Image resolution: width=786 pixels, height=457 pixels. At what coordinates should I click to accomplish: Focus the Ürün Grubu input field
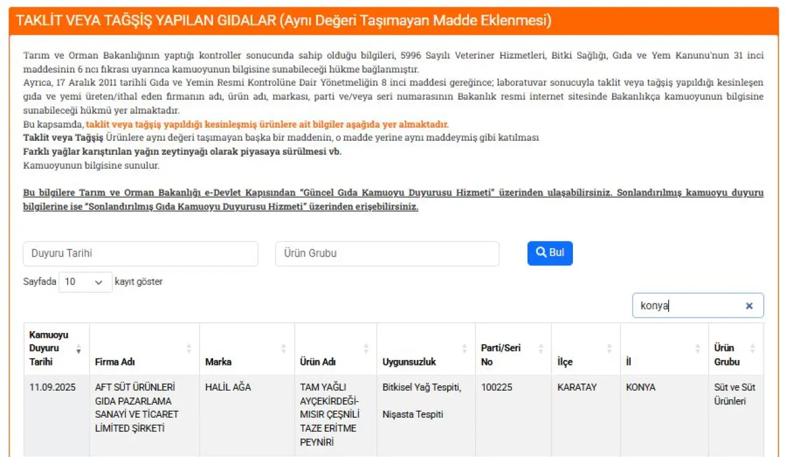[x=387, y=254]
